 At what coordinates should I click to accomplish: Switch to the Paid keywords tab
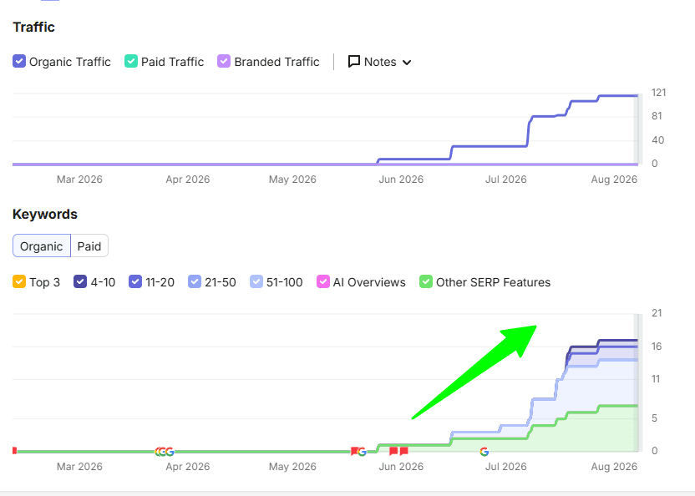pyautogui.click(x=89, y=246)
